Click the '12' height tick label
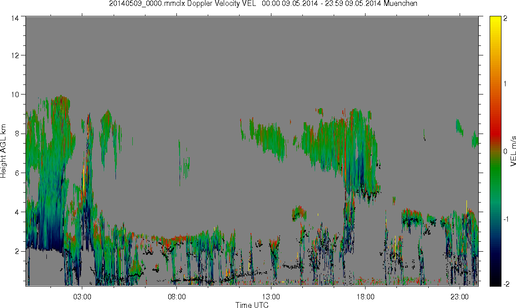This screenshot has width=516, height=308. [15, 55]
